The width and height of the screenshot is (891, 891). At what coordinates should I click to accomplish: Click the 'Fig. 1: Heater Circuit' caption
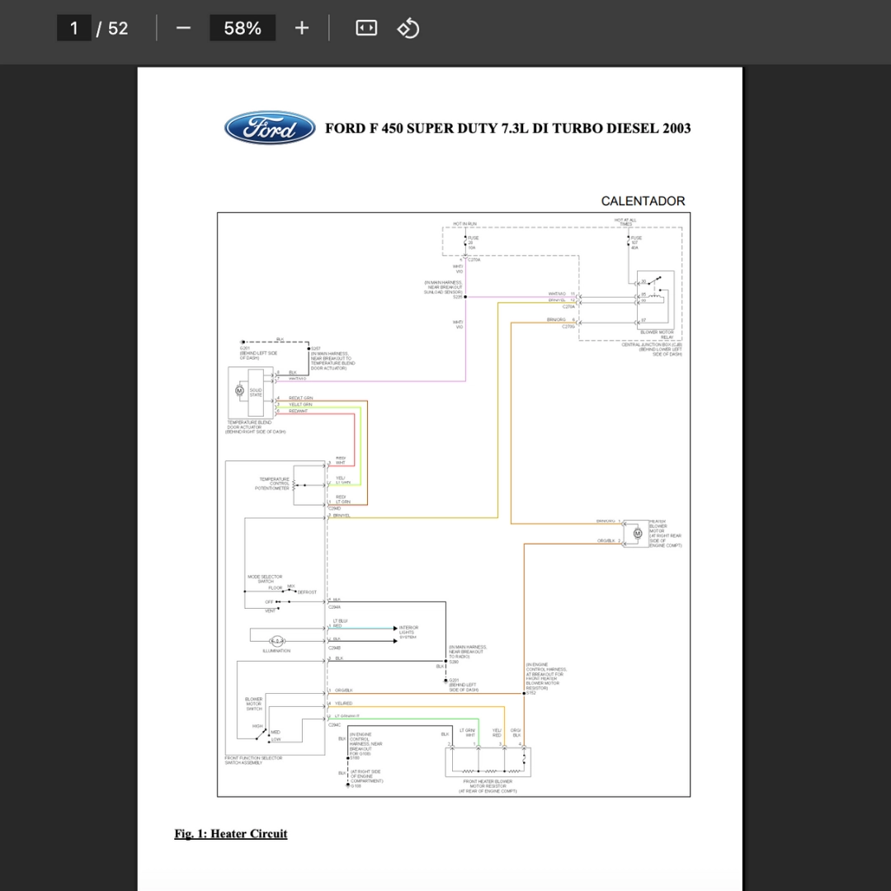point(231,833)
